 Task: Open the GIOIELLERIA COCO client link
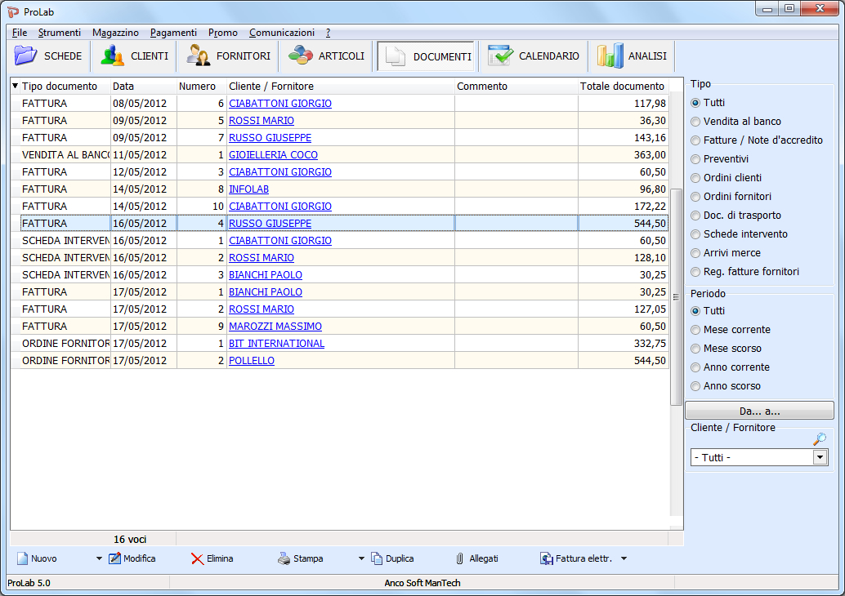[x=273, y=155]
